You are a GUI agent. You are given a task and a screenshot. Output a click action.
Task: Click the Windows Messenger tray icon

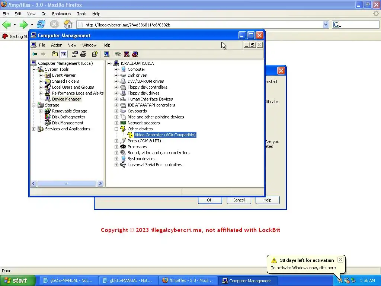(x=347, y=280)
